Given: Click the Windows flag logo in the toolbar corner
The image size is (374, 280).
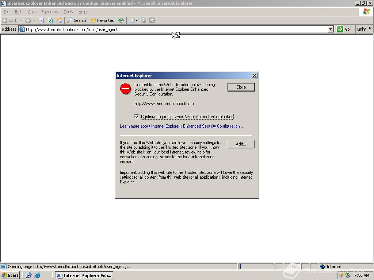Looking at the screenshot, I should [x=366, y=11].
